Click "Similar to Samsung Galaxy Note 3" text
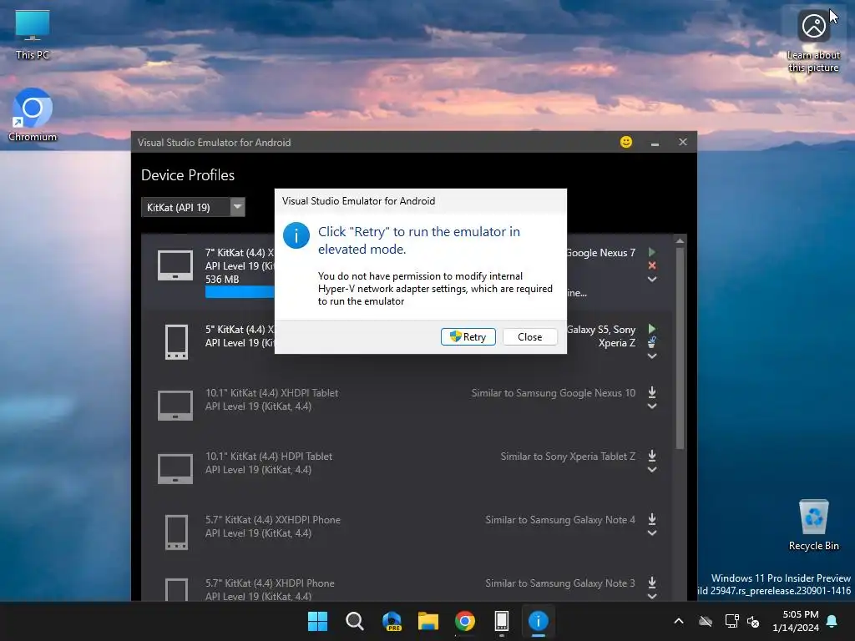855x641 pixels. point(560,583)
